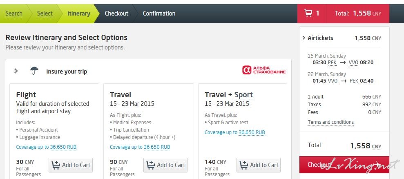The image size is (404, 179).
Task: Click the PEK departure airport code
Action: pyautogui.click(x=332, y=63)
